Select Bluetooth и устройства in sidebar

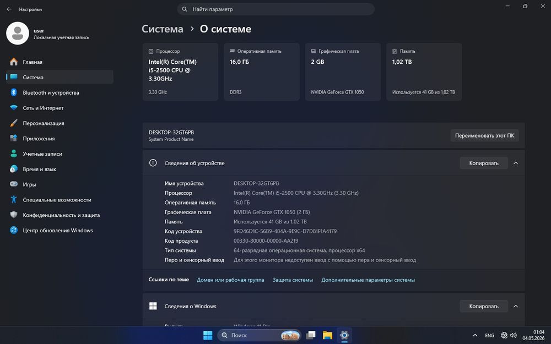(60, 92)
